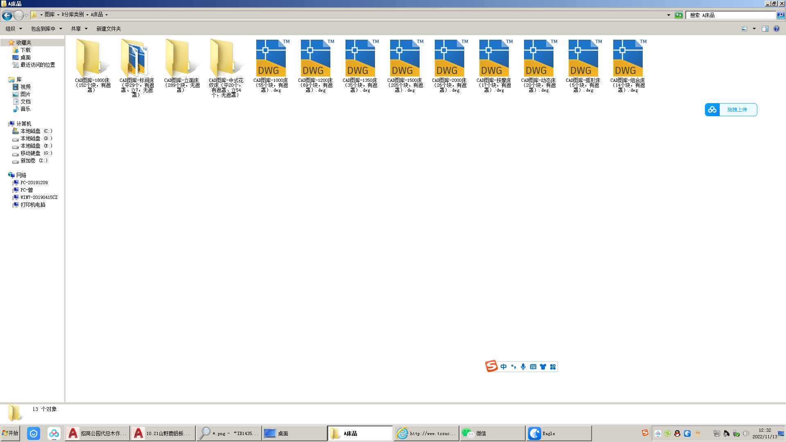Click the B分库类别 breadcrumb segment
786x442 pixels.
[72, 15]
